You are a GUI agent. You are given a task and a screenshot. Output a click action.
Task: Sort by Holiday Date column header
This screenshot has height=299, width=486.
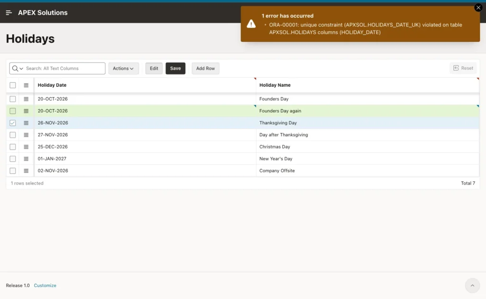pyautogui.click(x=52, y=85)
